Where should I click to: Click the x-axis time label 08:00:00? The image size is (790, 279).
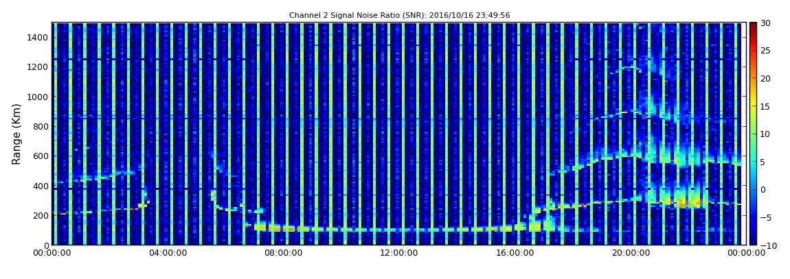pyautogui.click(x=282, y=254)
